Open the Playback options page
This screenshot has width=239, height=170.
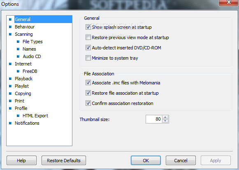click(x=23, y=79)
